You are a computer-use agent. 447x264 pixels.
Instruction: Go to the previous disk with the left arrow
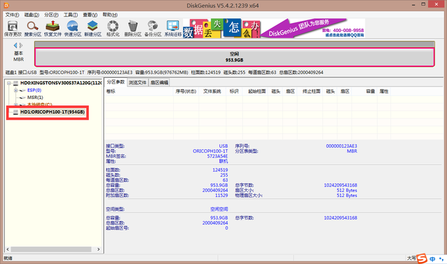tap(15, 45)
